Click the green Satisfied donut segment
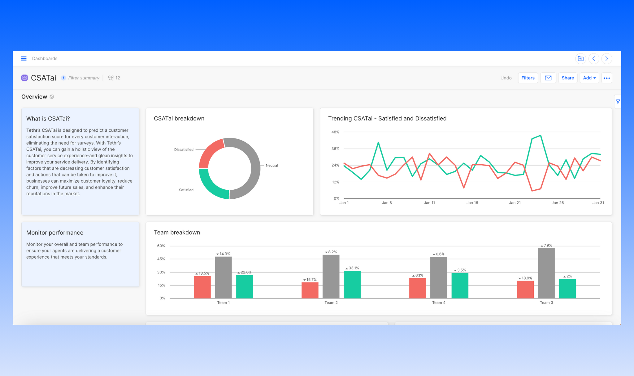Image resolution: width=634 pixels, height=376 pixels. 211,185
